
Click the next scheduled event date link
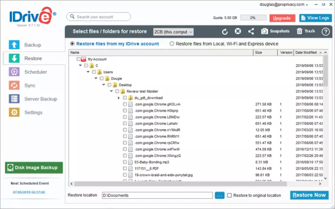[29, 192]
